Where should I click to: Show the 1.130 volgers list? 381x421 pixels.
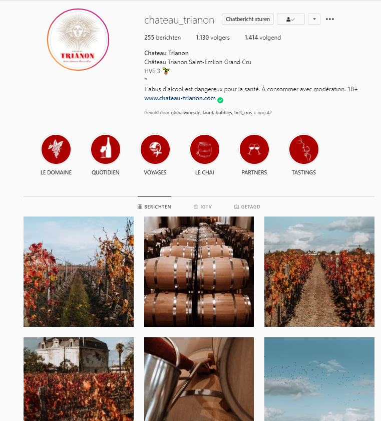coord(213,38)
